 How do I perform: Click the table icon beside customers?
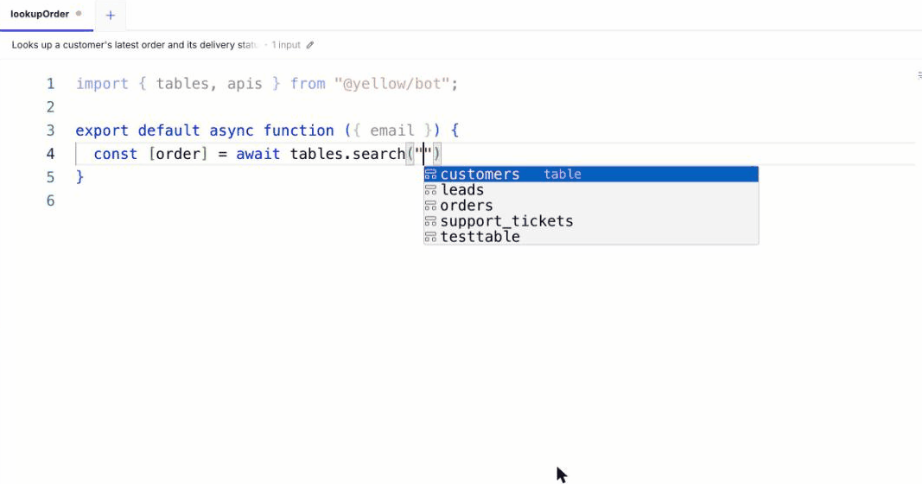(x=431, y=174)
